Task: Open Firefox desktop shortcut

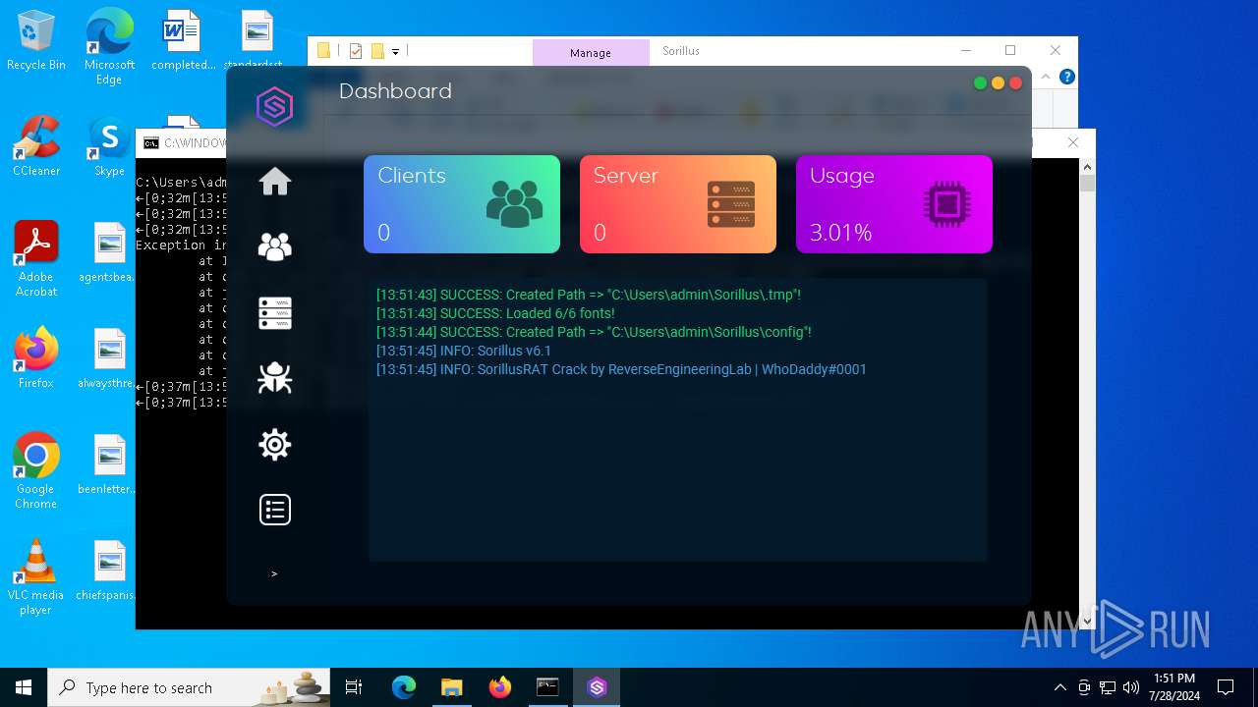Action: pos(36,358)
